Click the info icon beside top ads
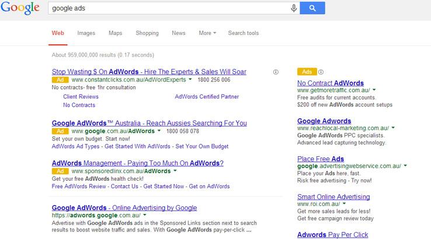Screen dimensions: 431x239 tap(276, 72)
